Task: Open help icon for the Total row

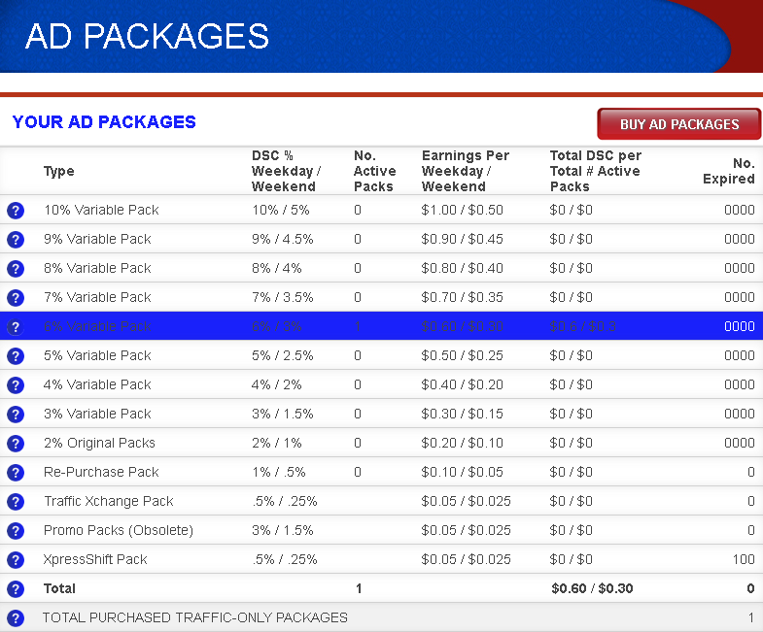Action: [x=16, y=589]
